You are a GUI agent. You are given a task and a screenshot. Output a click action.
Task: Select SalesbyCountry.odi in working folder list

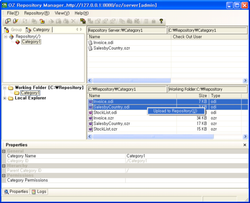tap(111, 107)
